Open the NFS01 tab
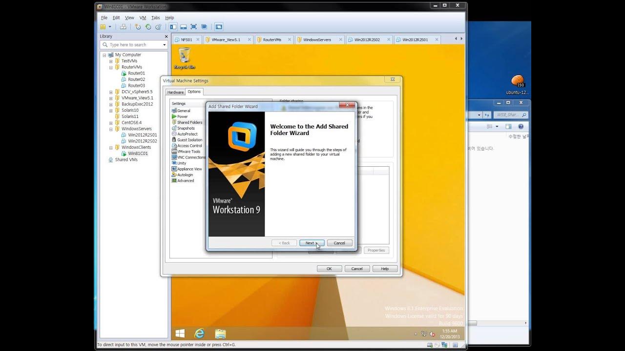The width and height of the screenshot is (625, 351). coord(187,39)
